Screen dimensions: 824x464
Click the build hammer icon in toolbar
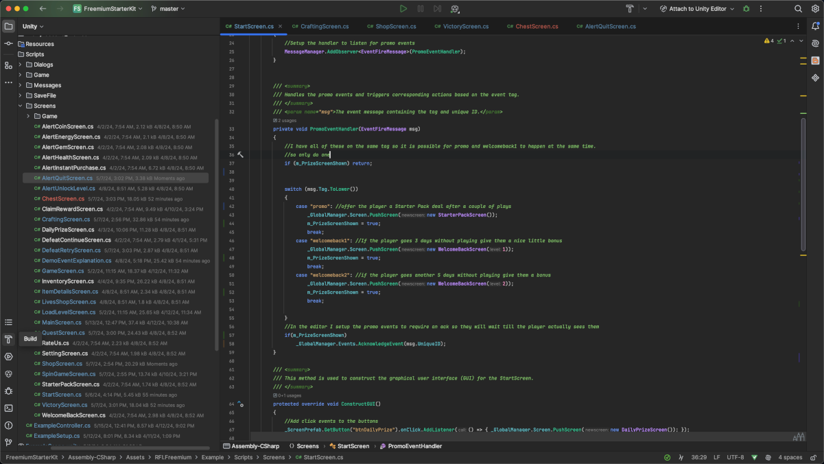pos(629,9)
